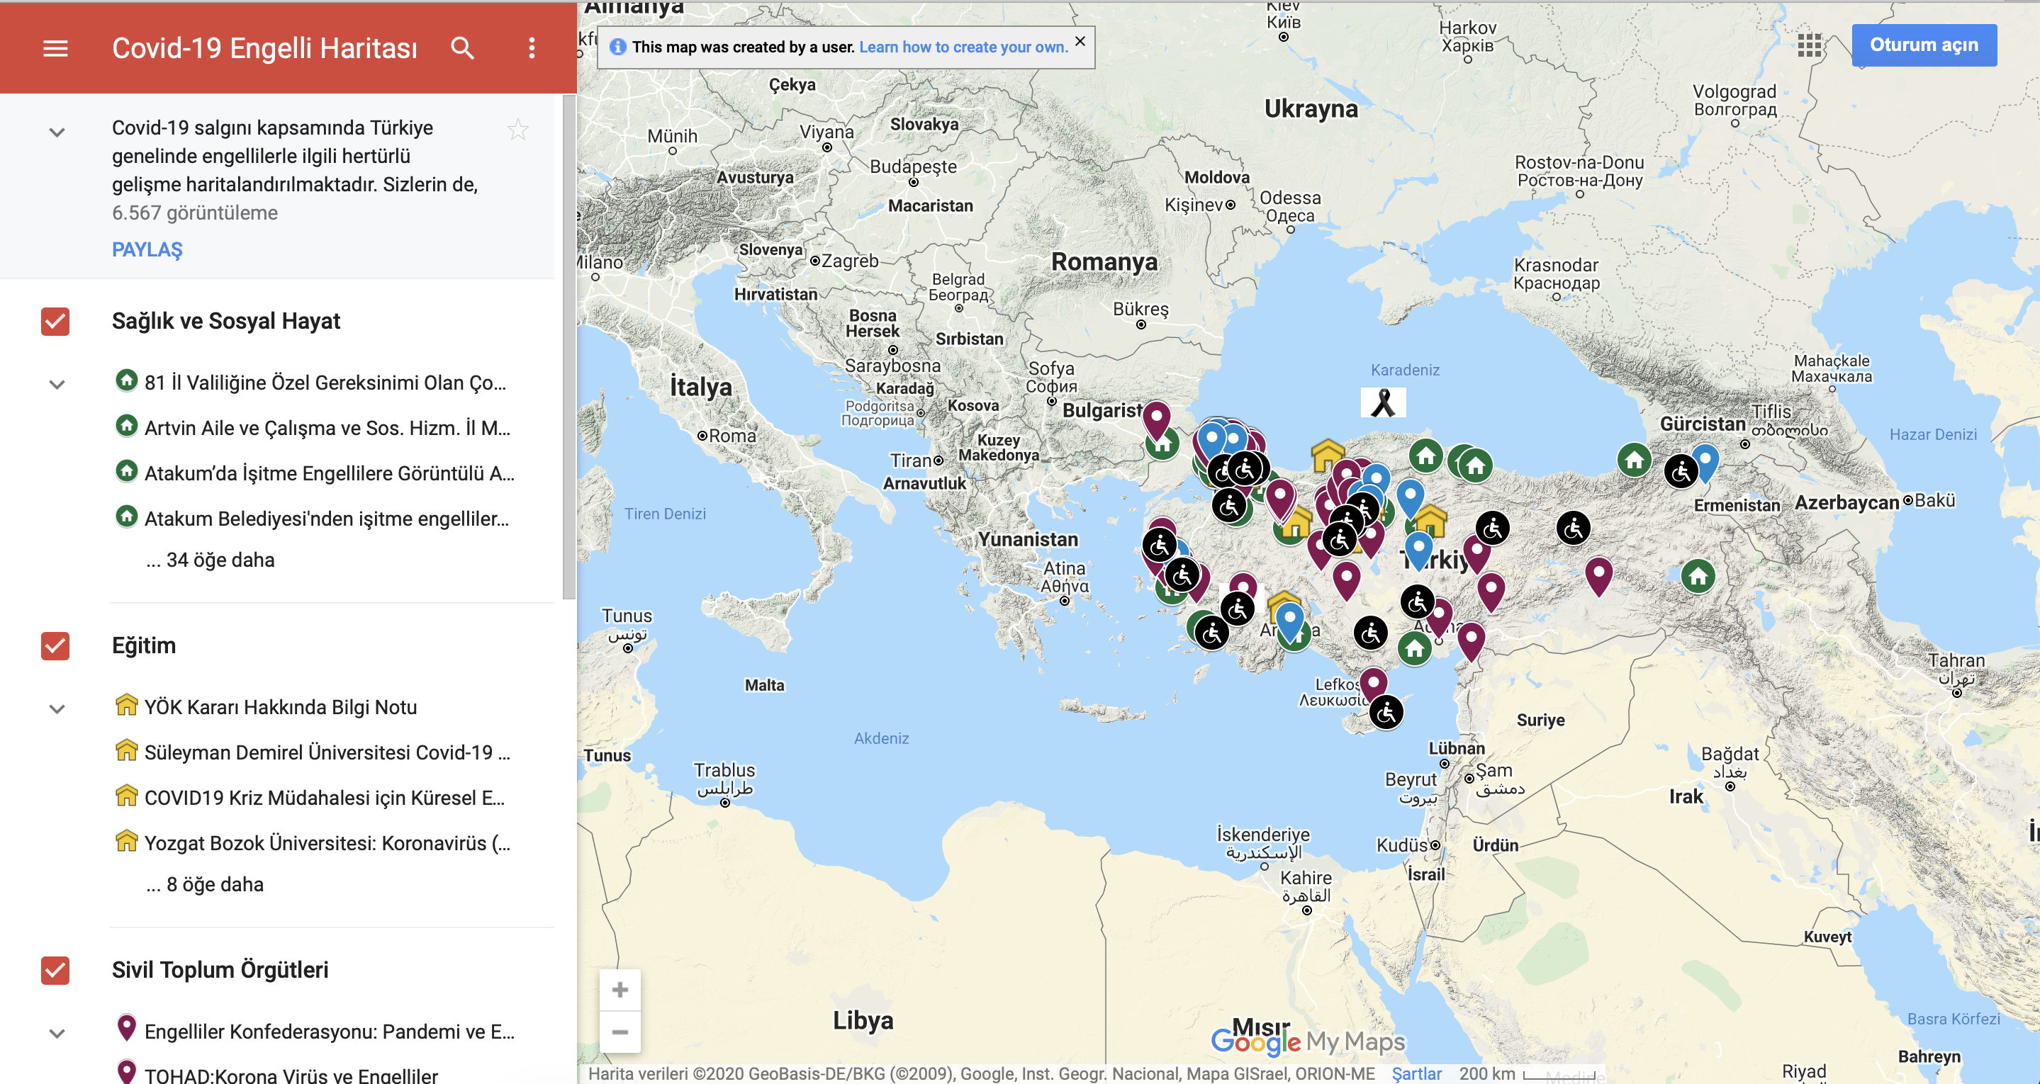Click the Oturum açın button
The image size is (2040, 1084).
pyautogui.click(x=1924, y=45)
